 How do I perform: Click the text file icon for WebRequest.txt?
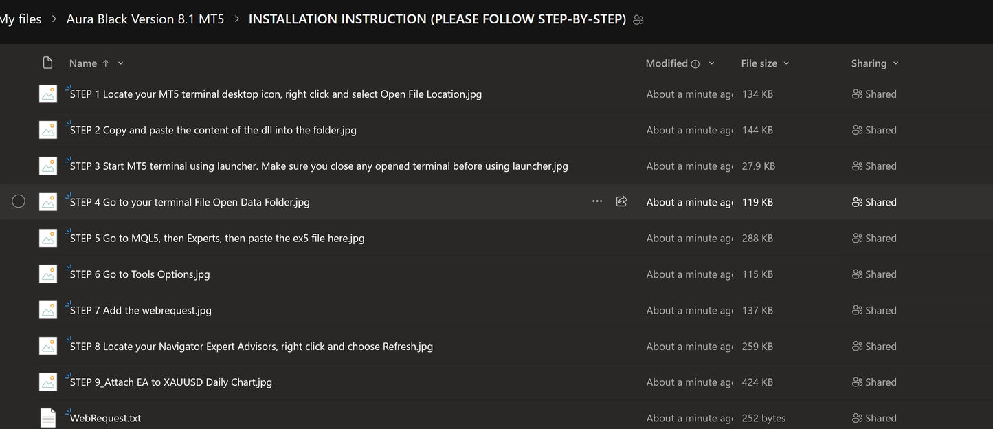coord(47,418)
